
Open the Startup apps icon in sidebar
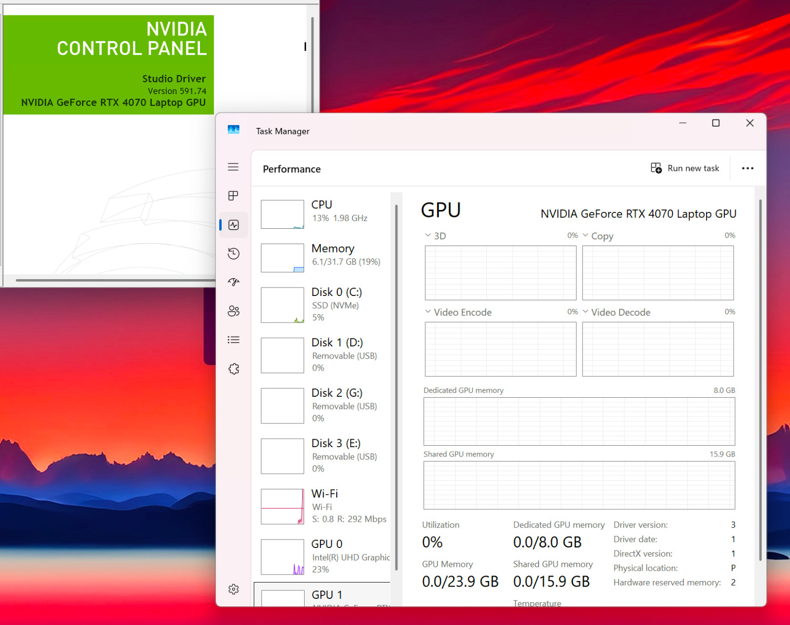click(x=234, y=282)
